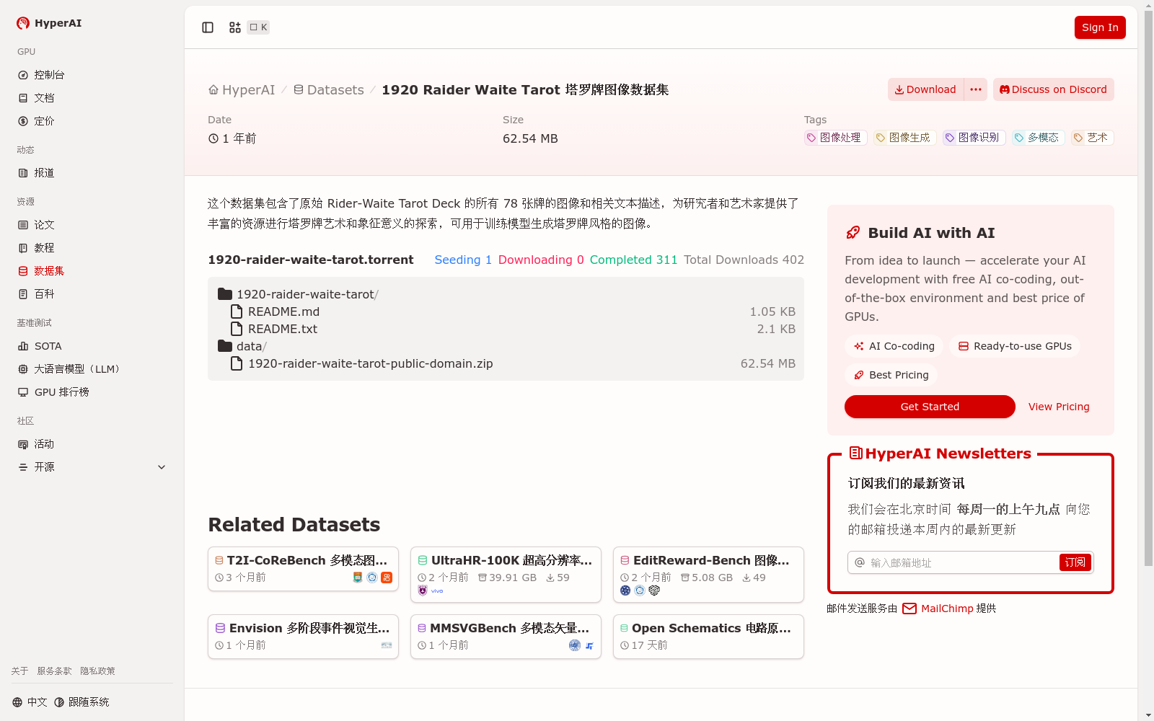The width and height of the screenshot is (1154, 721).
Task: Select the 艺术 tag
Action: pos(1093,138)
